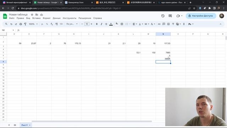Decrease font size with minus button
227x128 pixels.
tap(82, 24)
